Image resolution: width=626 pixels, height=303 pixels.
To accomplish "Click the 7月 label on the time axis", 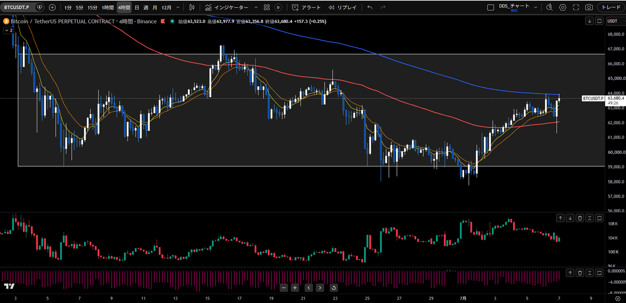I will [x=462, y=298].
